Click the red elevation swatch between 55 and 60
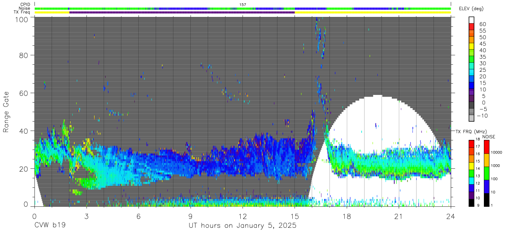The image size is (507, 234). click(x=471, y=27)
